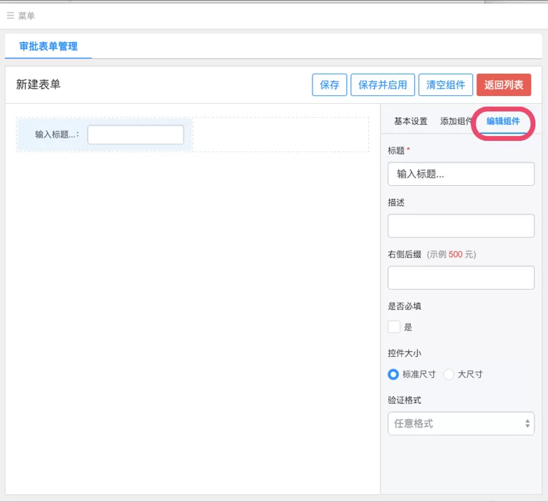
Task: Click the 控件大小 label
Action: (404, 353)
